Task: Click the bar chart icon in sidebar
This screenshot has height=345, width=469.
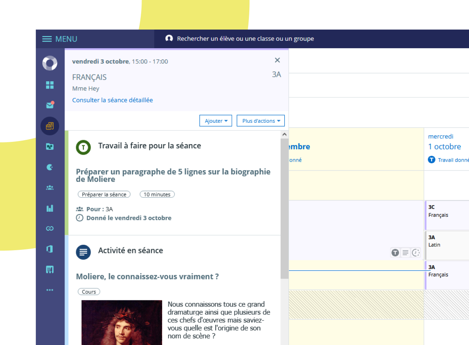Action: (x=50, y=208)
